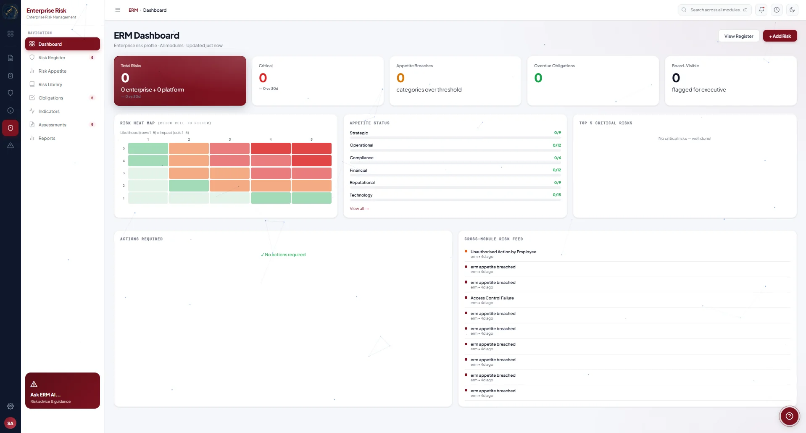This screenshot has height=433, width=806.
Task: Open the clipboard-check module icon in dark rail
Action: 11,76
